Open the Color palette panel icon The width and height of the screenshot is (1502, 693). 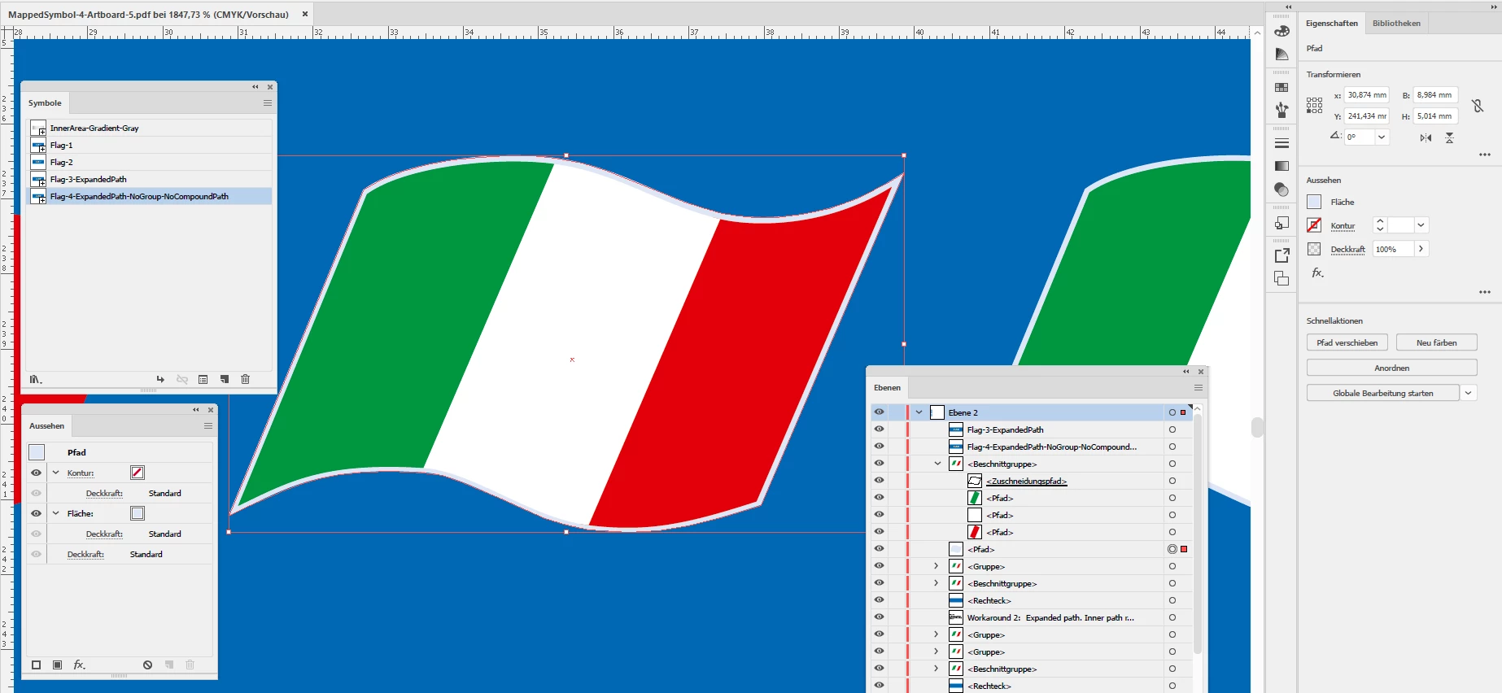pos(1282,31)
